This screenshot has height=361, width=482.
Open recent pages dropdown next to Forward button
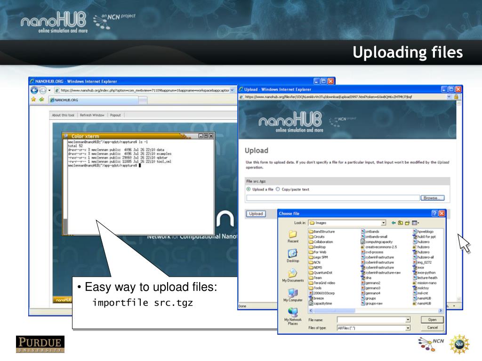pos(49,90)
